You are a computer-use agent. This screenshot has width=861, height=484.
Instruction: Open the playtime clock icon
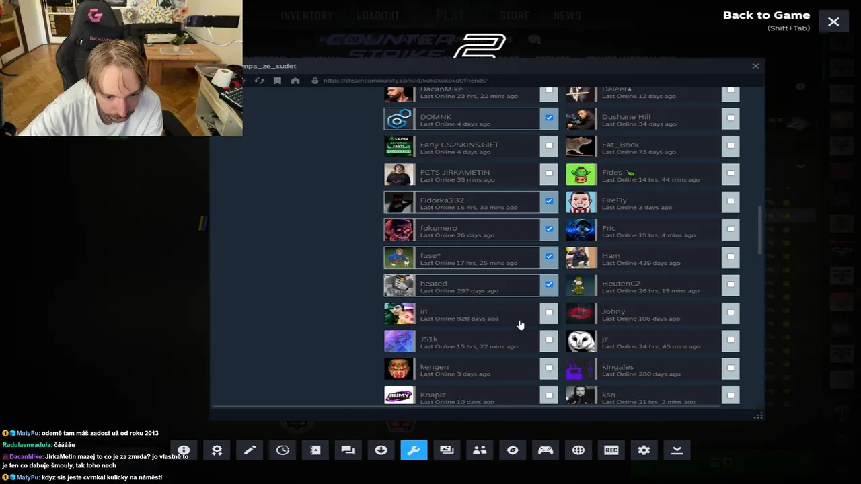pyautogui.click(x=283, y=450)
